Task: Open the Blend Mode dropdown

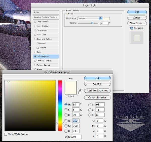Action: pos(90,18)
